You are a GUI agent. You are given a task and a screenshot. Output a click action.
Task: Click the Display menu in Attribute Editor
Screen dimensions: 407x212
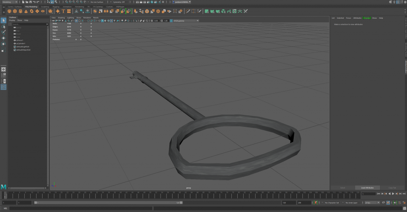pyautogui.click(x=366, y=18)
